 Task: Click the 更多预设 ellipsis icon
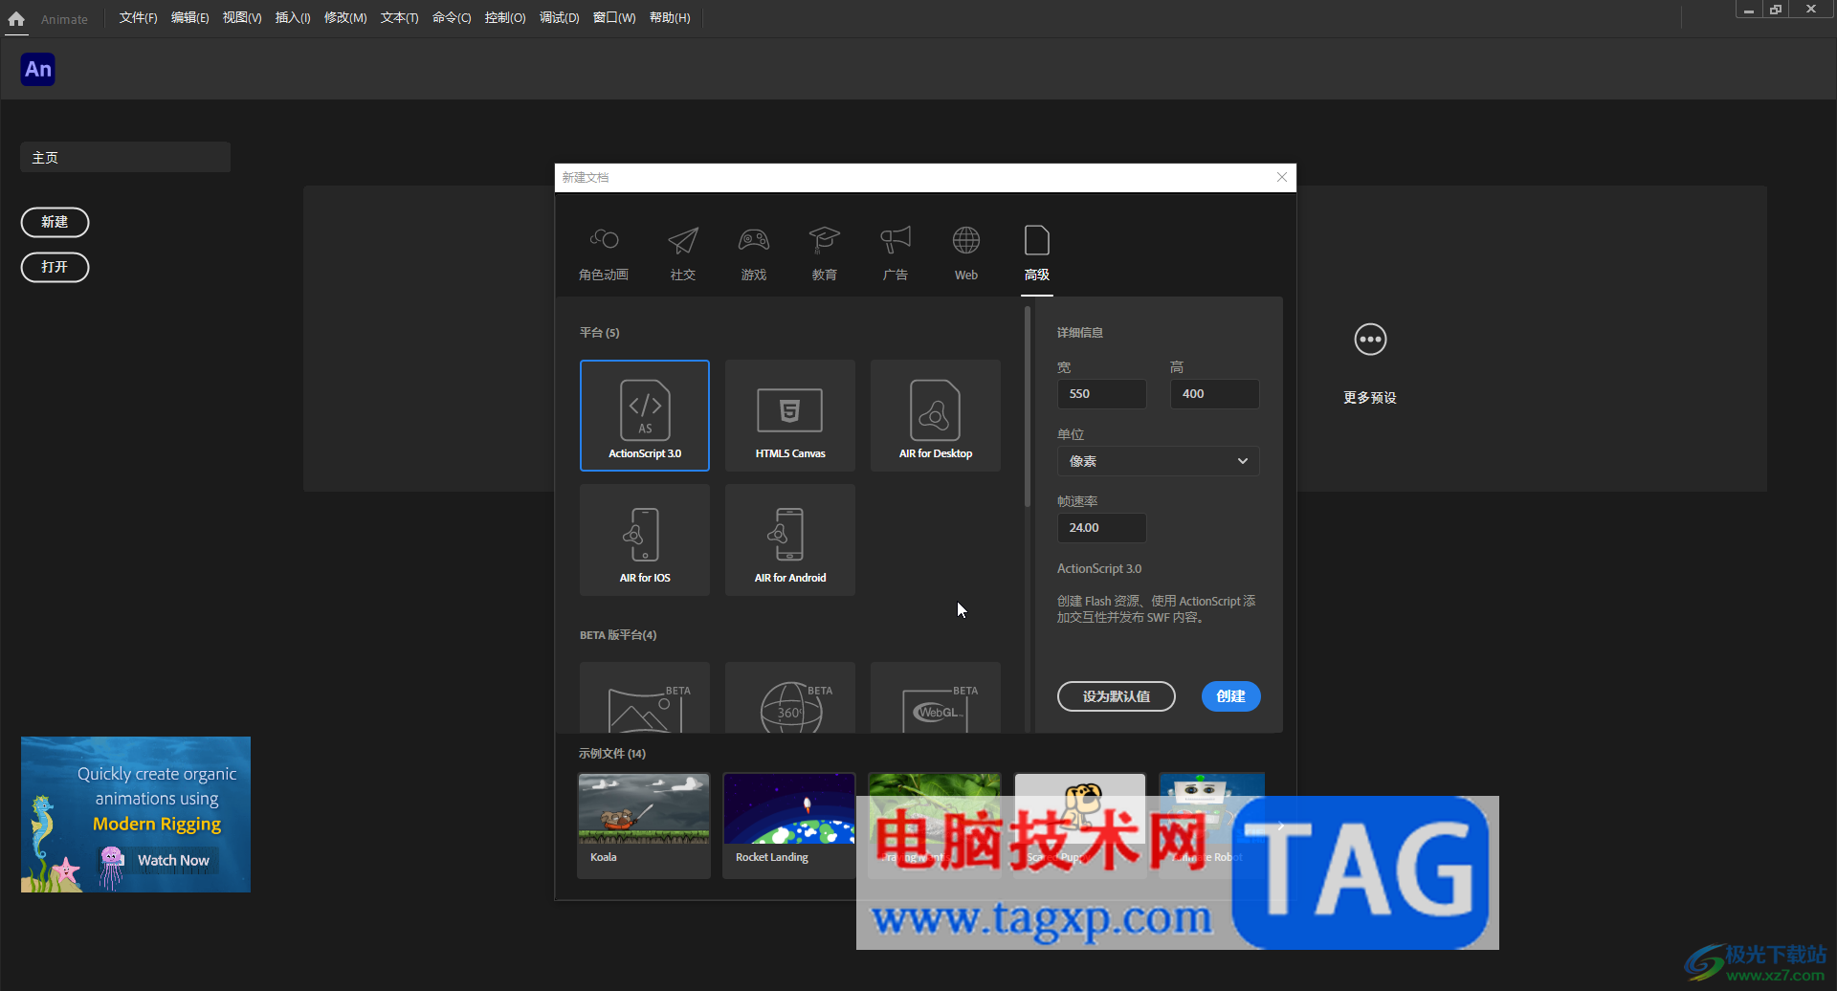[x=1370, y=340]
